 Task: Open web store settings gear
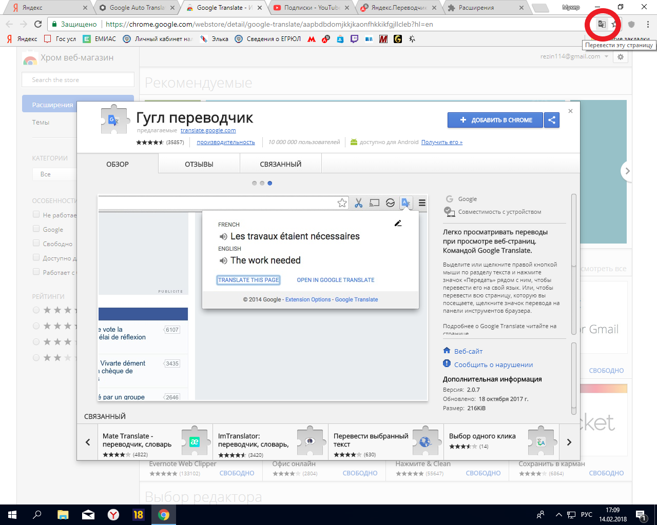tap(621, 57)
